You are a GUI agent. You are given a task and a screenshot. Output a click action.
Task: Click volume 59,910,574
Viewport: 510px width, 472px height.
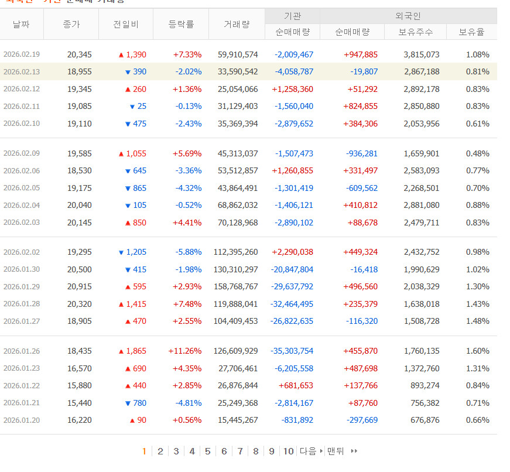coord(238,54)
